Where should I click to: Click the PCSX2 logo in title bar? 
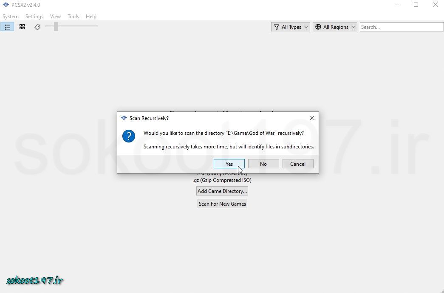(x=6, y=5)
